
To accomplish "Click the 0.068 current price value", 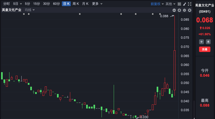I will point(204,20).
